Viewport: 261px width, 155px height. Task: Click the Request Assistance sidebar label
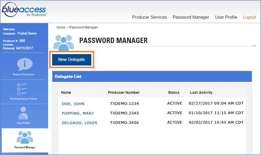pyautogui.click(x=23, y=74)
